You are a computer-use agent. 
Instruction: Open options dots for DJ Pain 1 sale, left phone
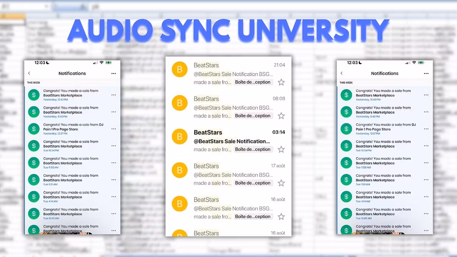coord(114,129)
